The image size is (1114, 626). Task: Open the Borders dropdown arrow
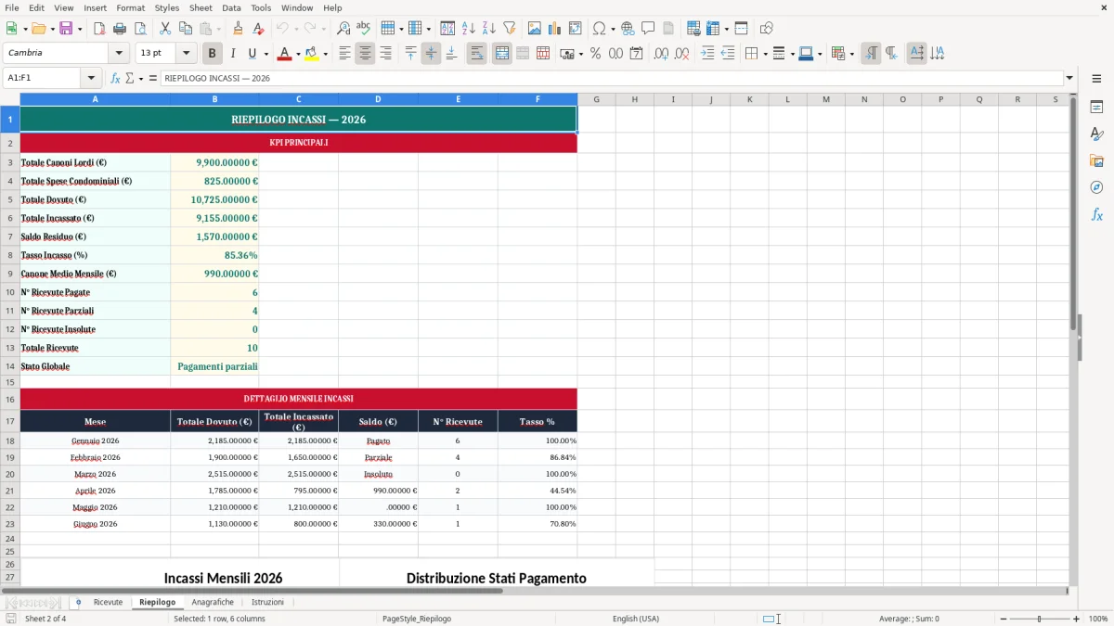click(765, 54)
